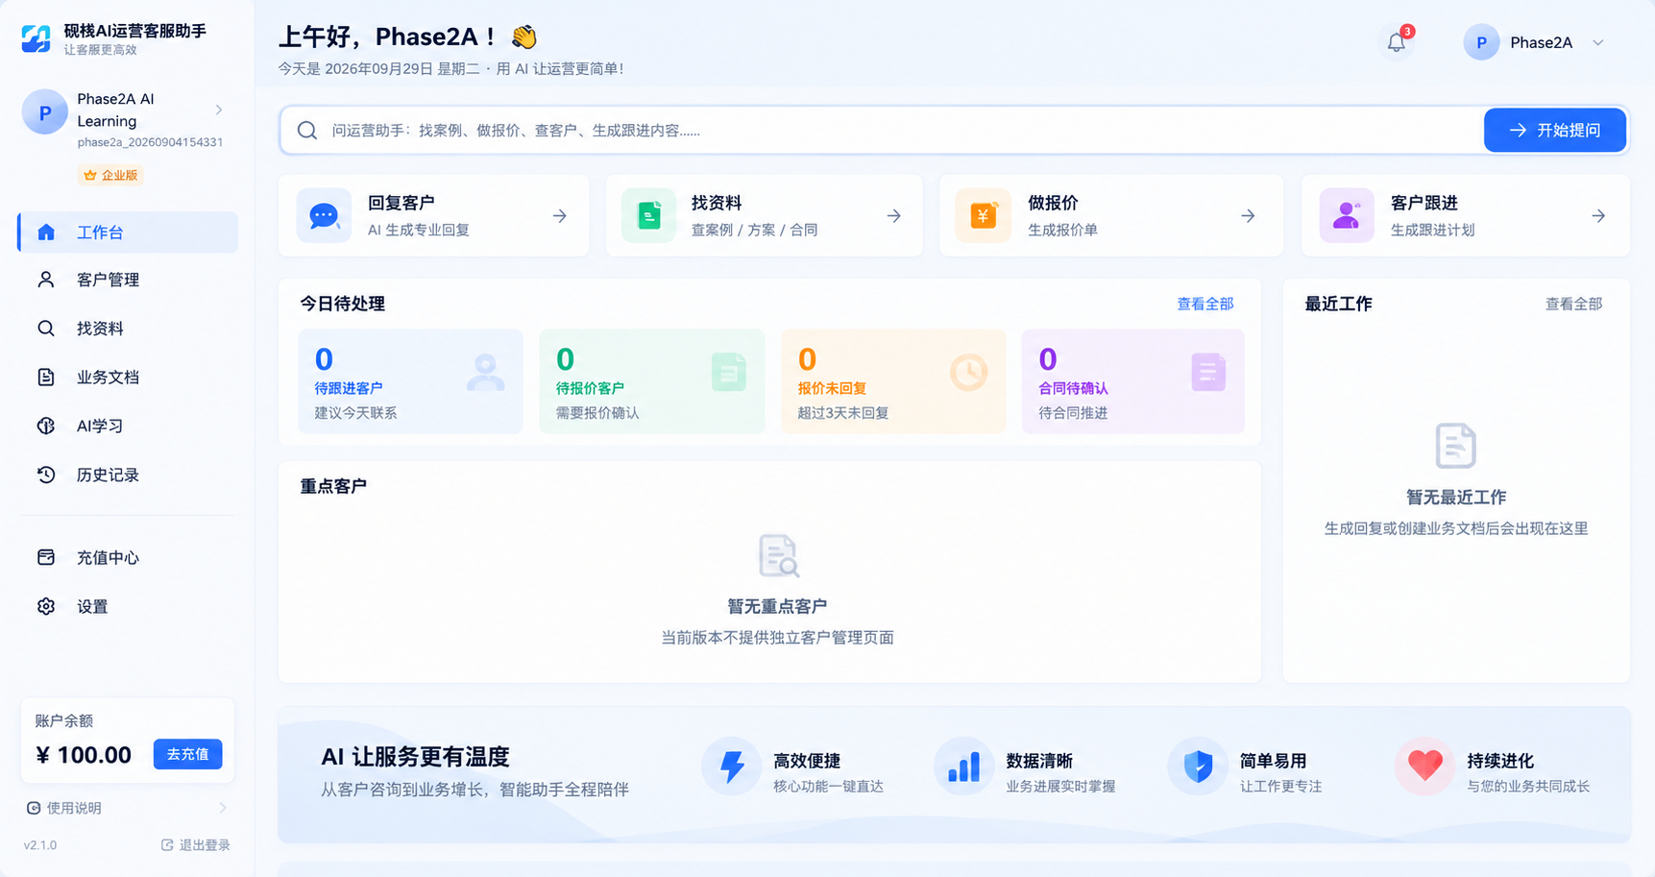Viewport: 1655px width, 877px height.
Task: Click the 待跟进客户 person icon
Action: [485, 373]
